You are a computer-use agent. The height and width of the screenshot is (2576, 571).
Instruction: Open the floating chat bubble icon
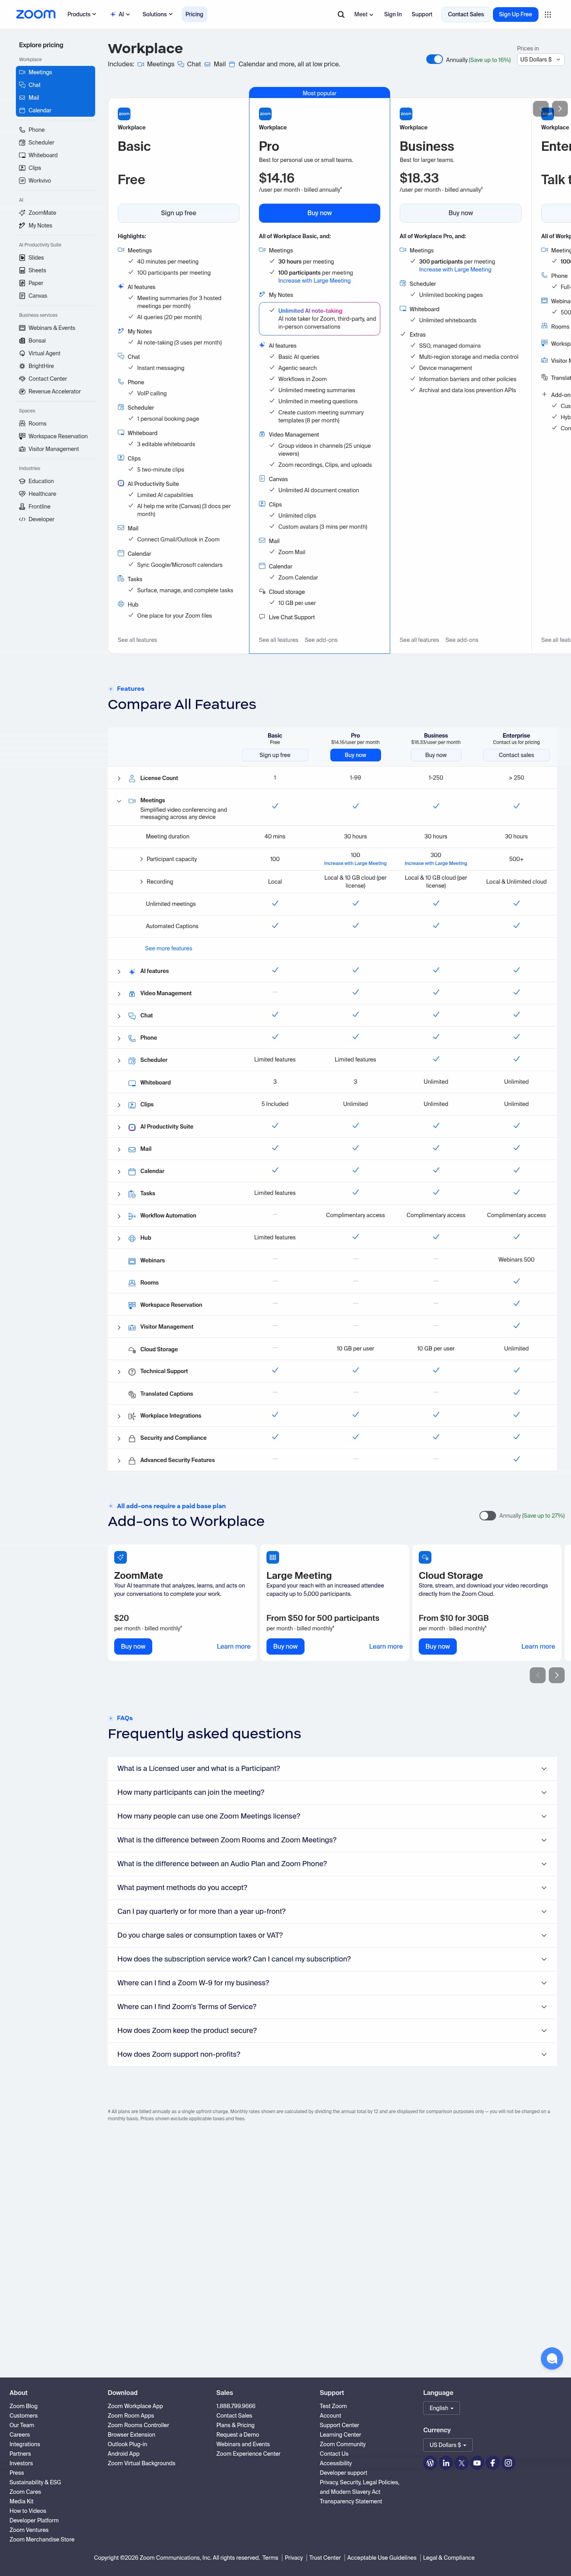(x=551, y=2359)
